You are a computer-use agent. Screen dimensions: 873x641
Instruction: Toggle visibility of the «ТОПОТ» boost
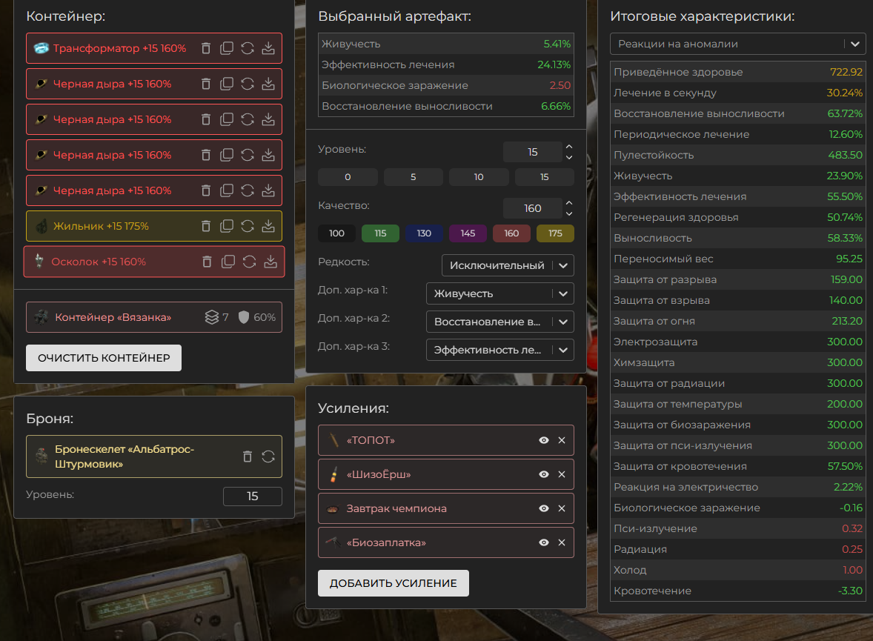544,440
